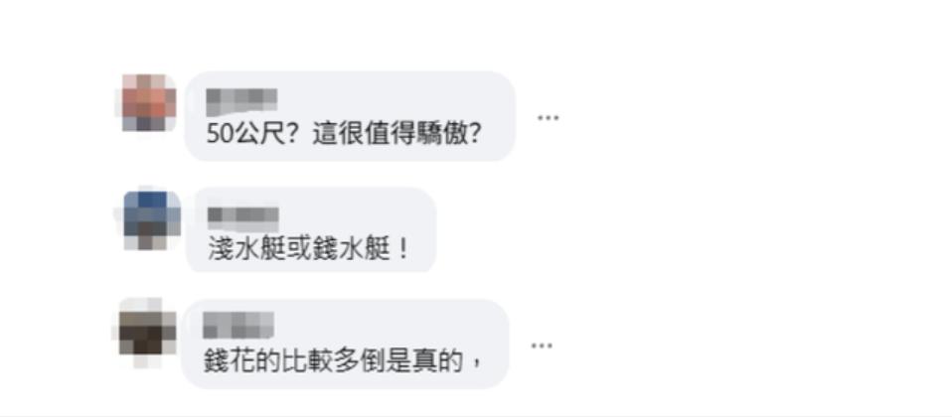Image resolution: width=952 pixels, height=417 pixels.
Task: Click the exclamation mark ending 錢水艇！
Action: (402, 250)
